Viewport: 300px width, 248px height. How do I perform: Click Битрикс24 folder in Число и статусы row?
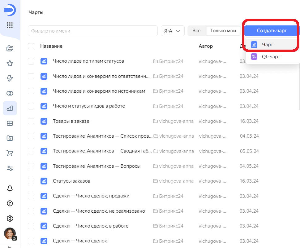click(x=168, y=106)
